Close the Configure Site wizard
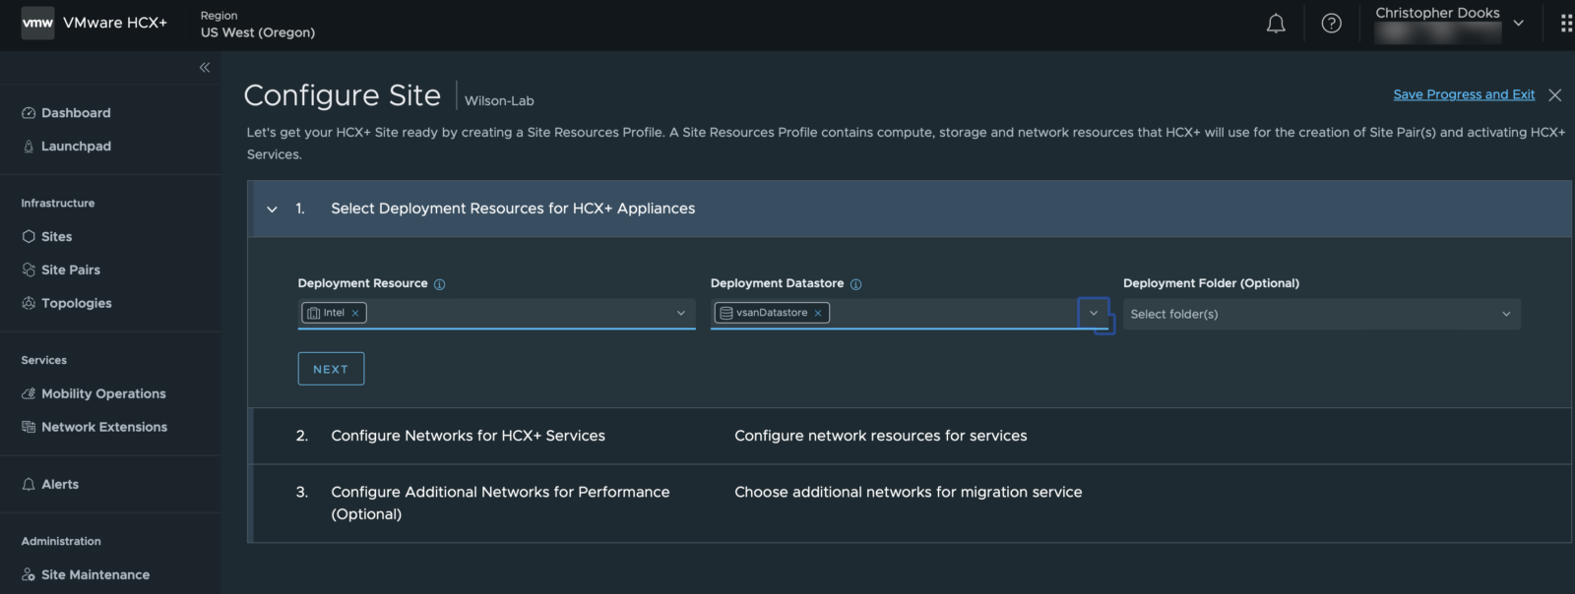 coord(1554,94)
